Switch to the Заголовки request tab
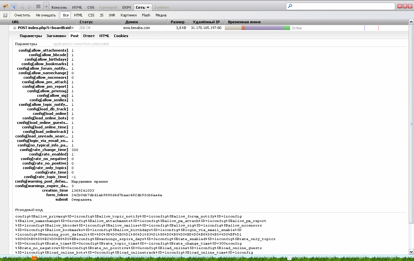The height and width of the screenshot is (261, 414). pyautogui.click(x=56, y=36)
